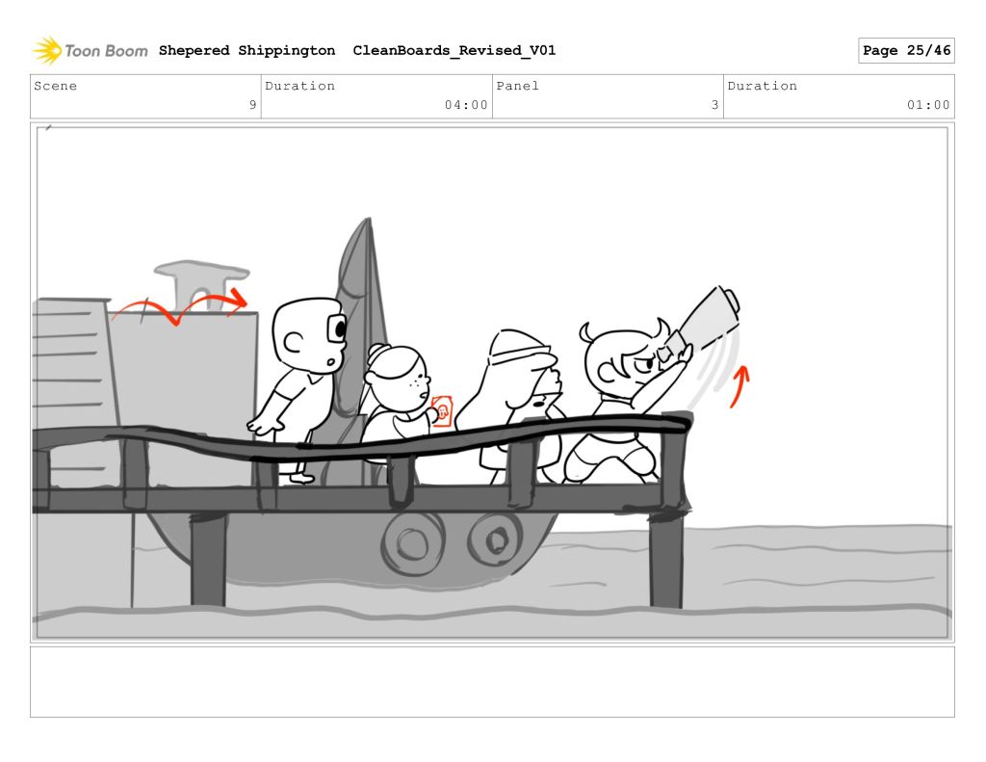
Task: Click the red bouncing arrow over the building
Action: 180,307
